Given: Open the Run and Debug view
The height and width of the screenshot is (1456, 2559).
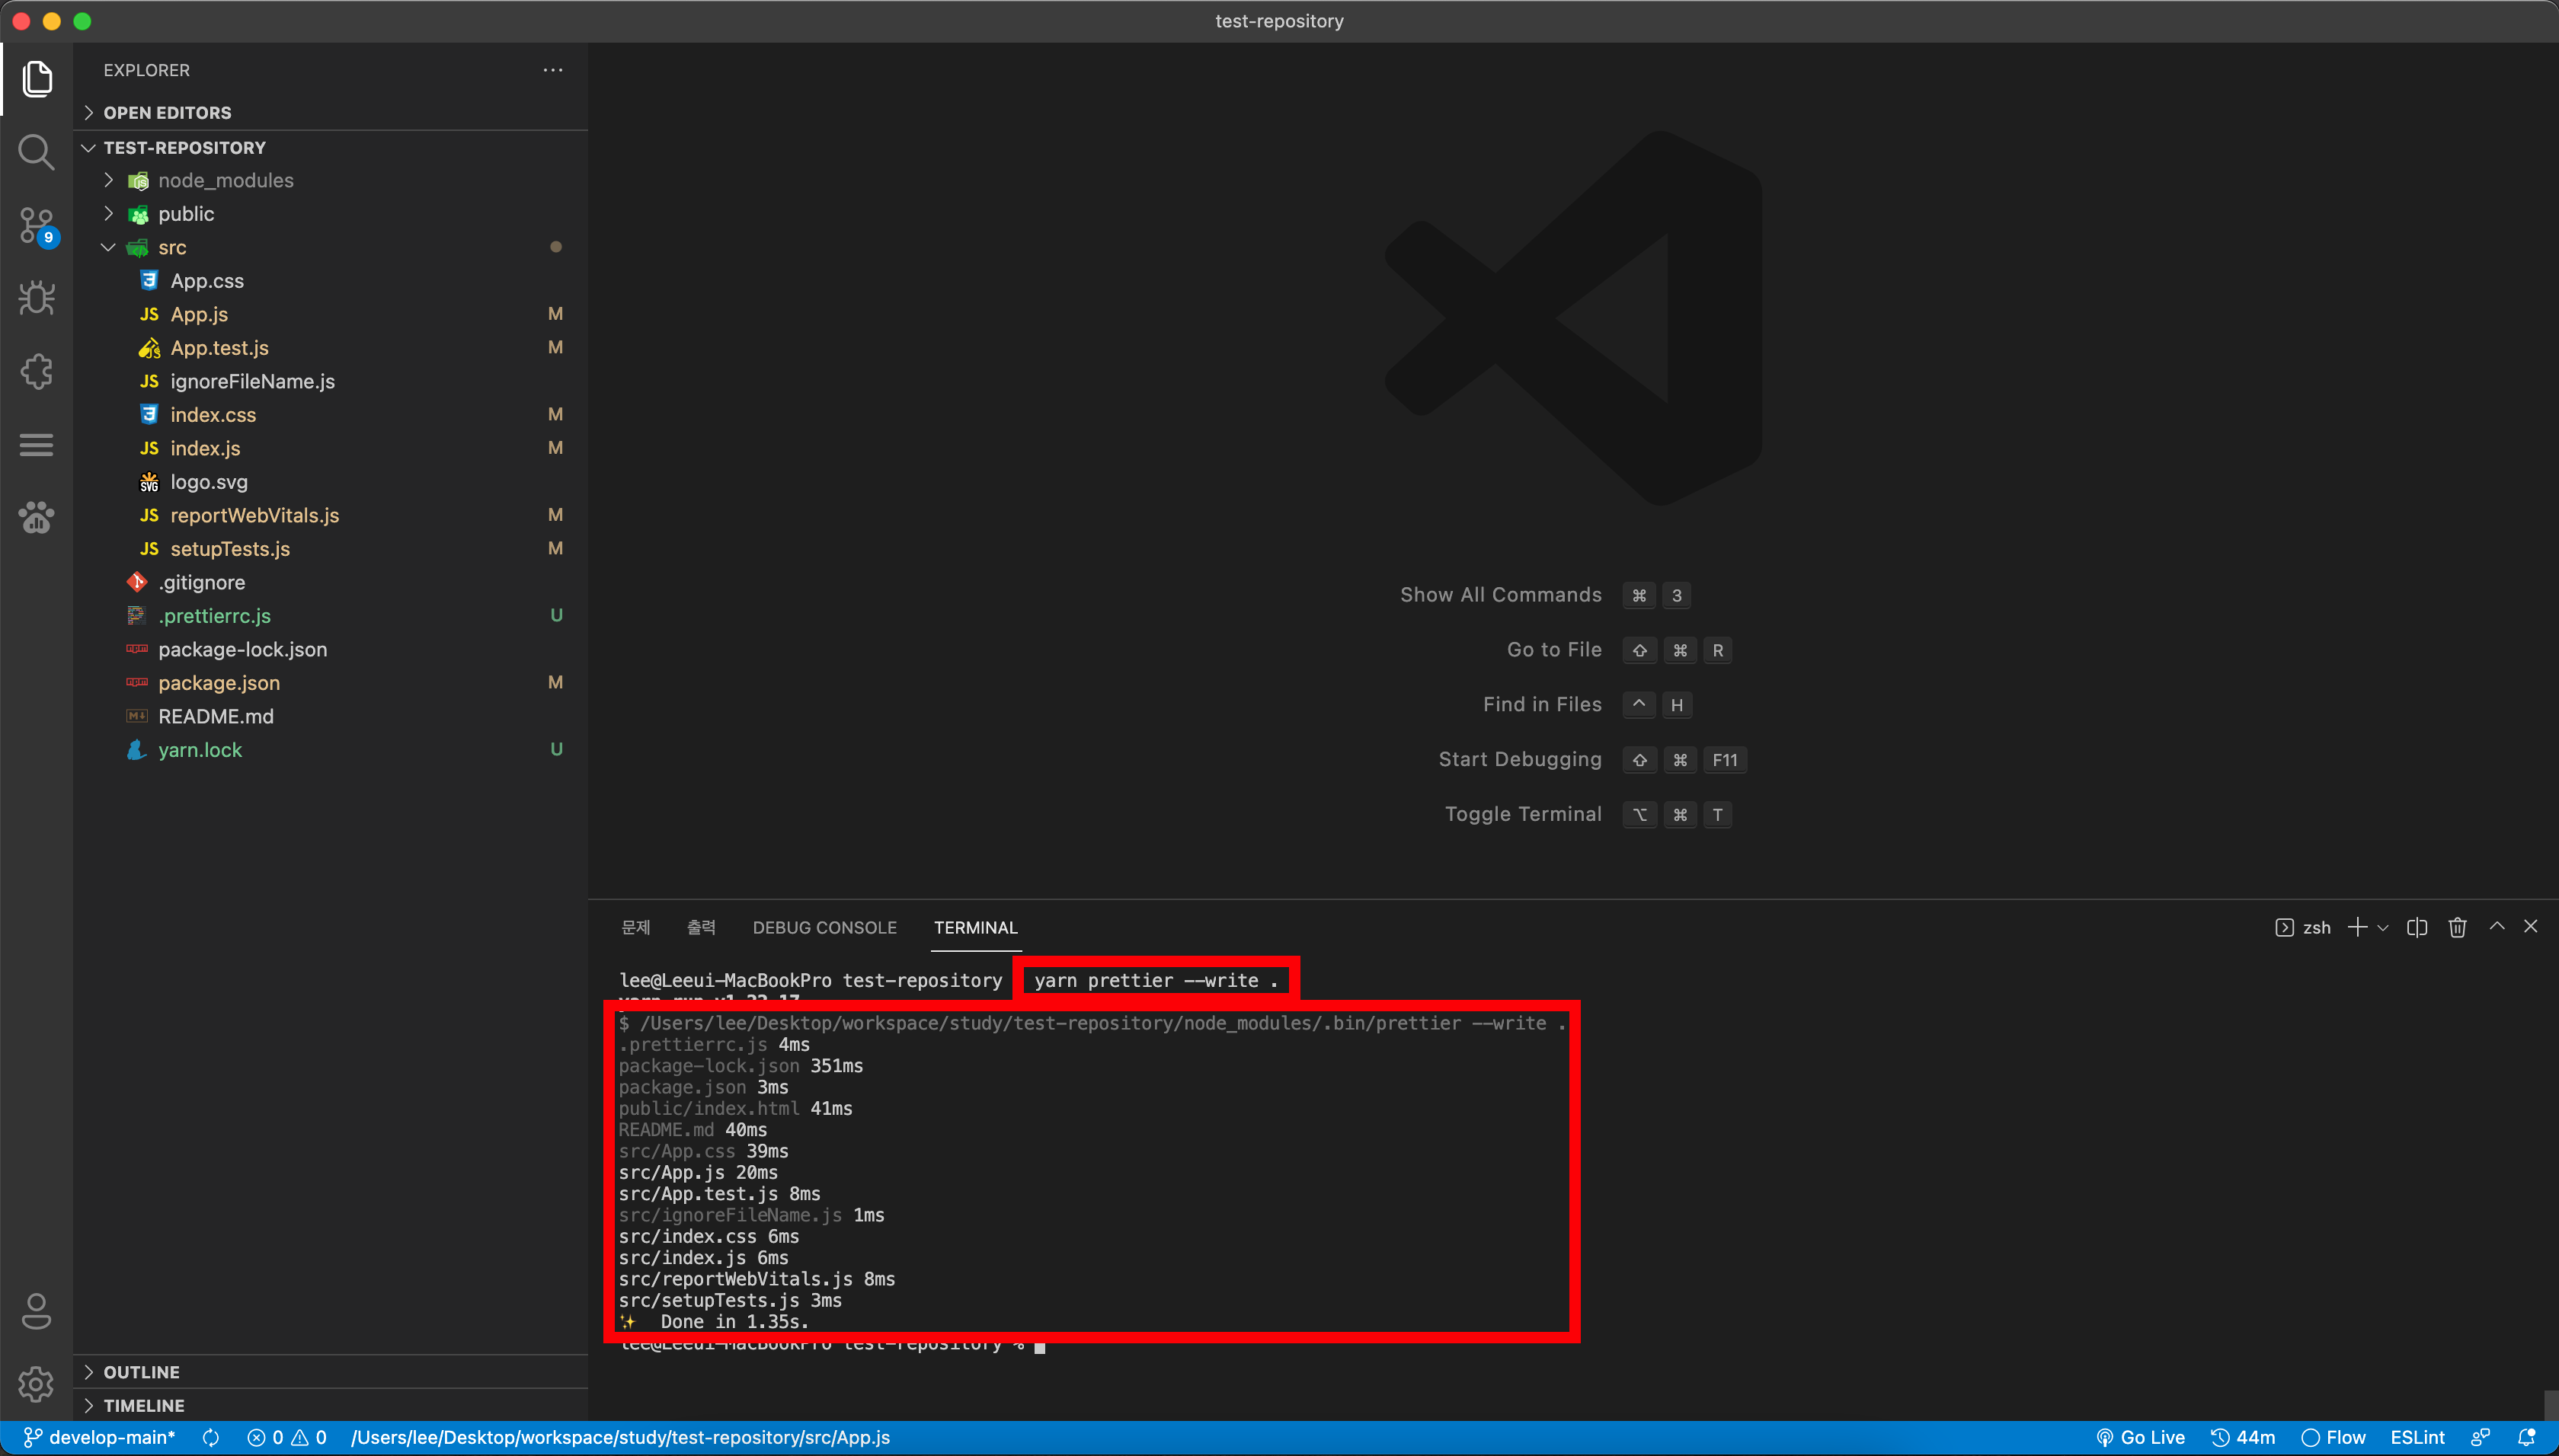Looking at the screenshot, I should [x=36, y=298].
